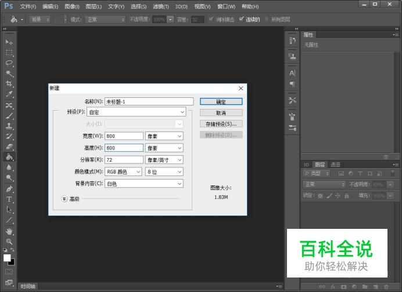Select the Lasso tool
The width and height of the screenshot is (402, 292).
[9, 63]
